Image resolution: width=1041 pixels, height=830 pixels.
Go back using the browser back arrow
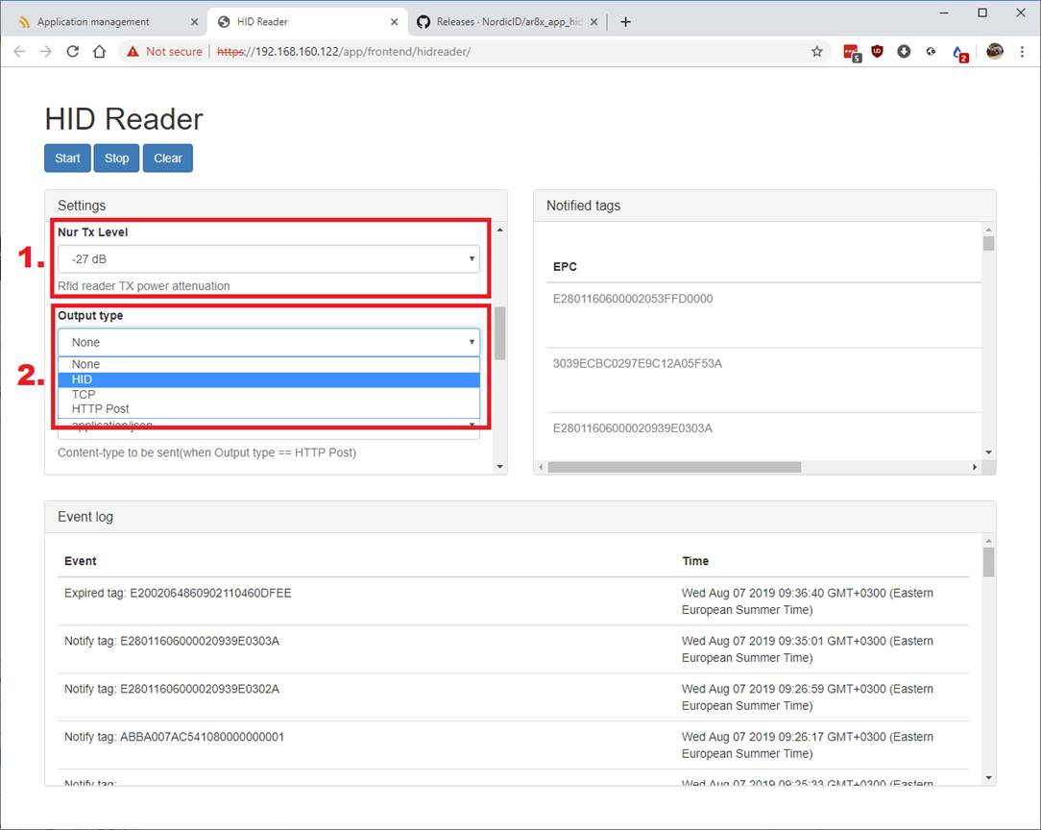19,52
